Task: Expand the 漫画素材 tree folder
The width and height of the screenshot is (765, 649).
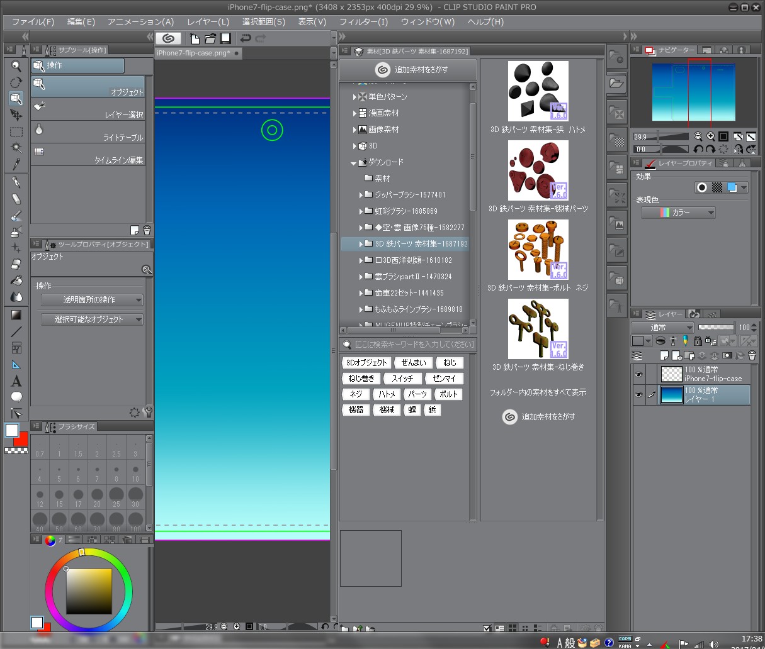Action: [x=355, y=113]
